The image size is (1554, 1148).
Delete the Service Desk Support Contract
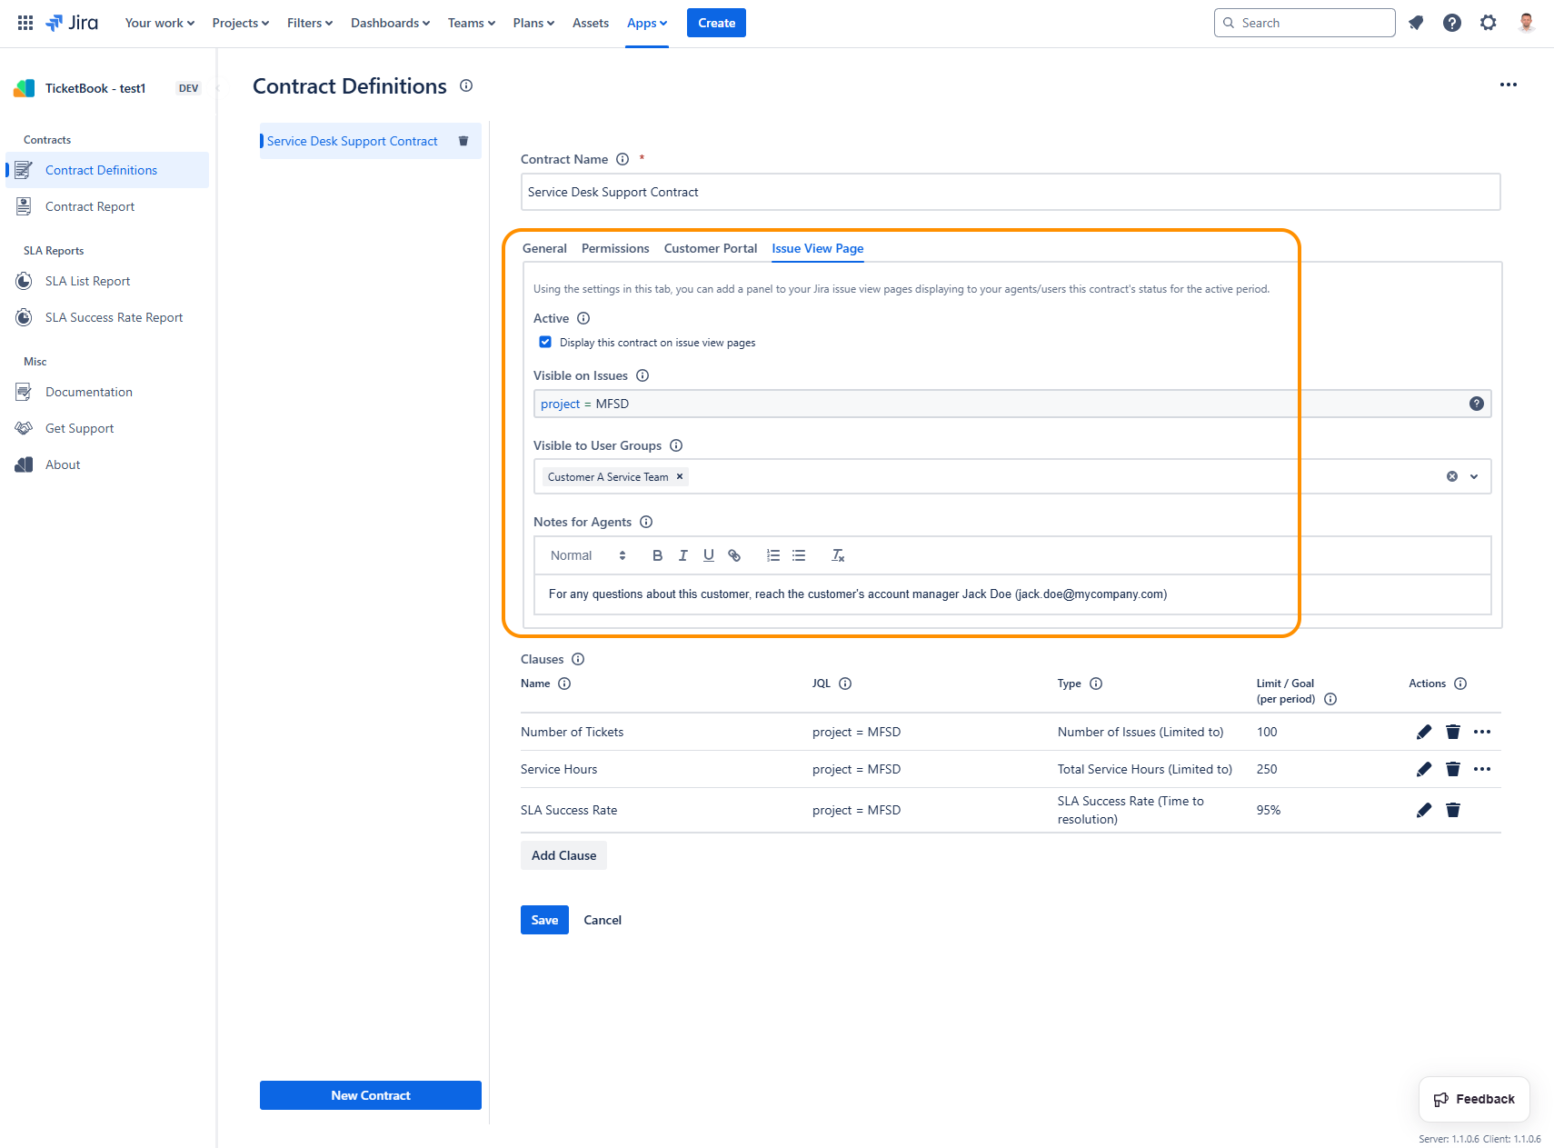click(x=463, y=141)
